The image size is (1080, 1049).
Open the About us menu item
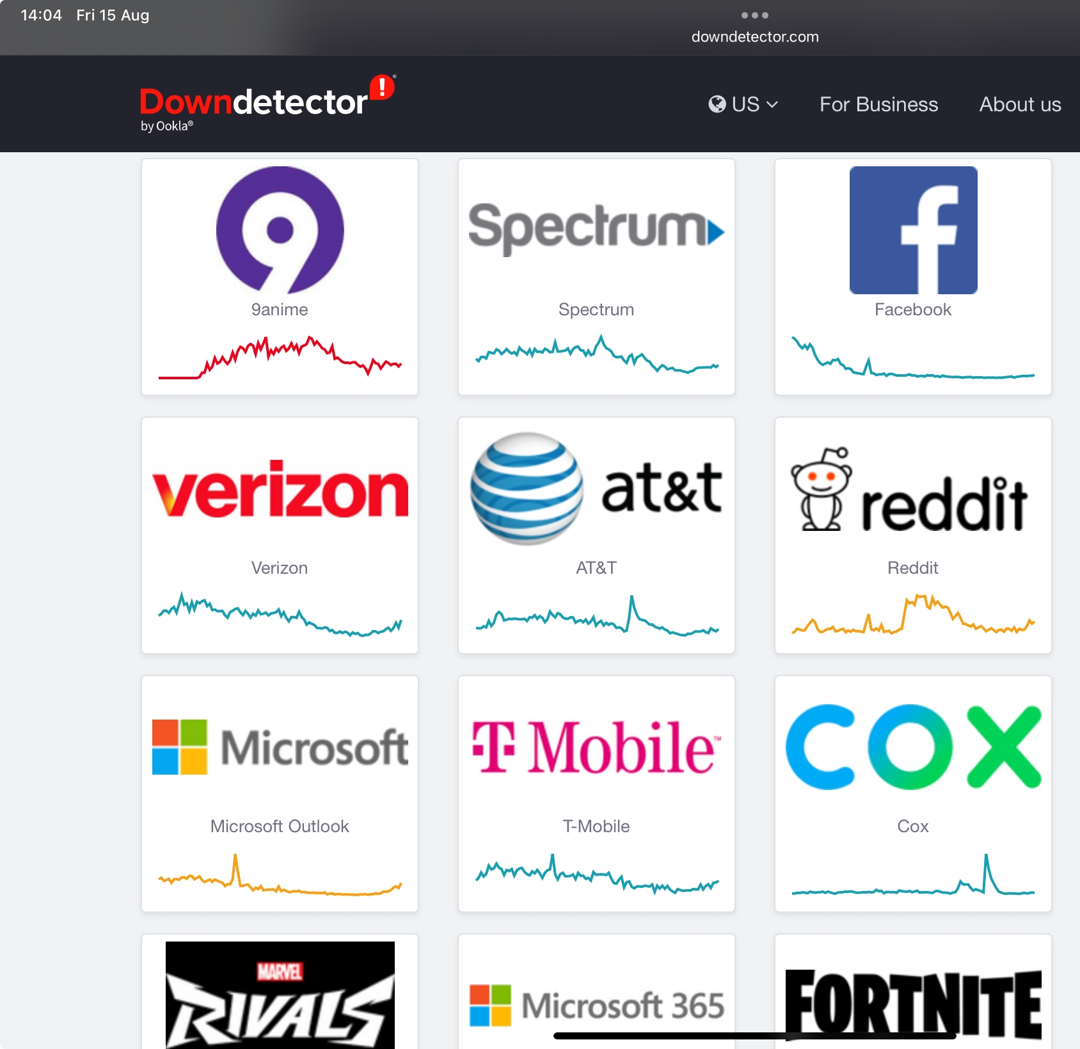[x=1020, y=104]
